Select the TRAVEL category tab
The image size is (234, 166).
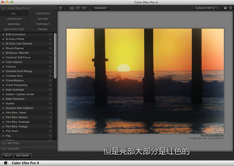[43, 29]
